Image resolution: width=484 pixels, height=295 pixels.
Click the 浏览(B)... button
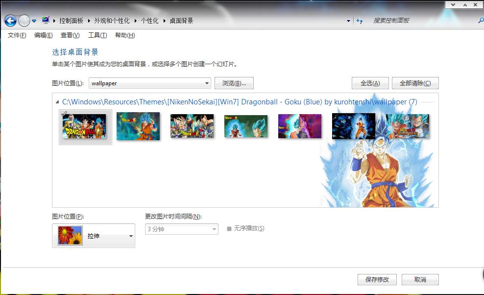tap(234, 83)
